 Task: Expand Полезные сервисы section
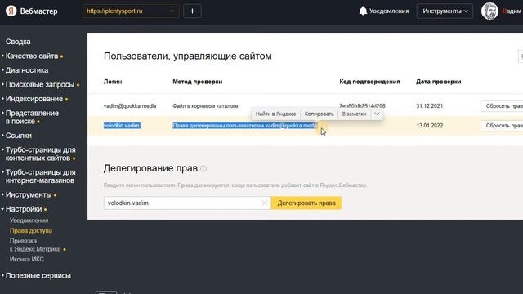tap(38, 276)
